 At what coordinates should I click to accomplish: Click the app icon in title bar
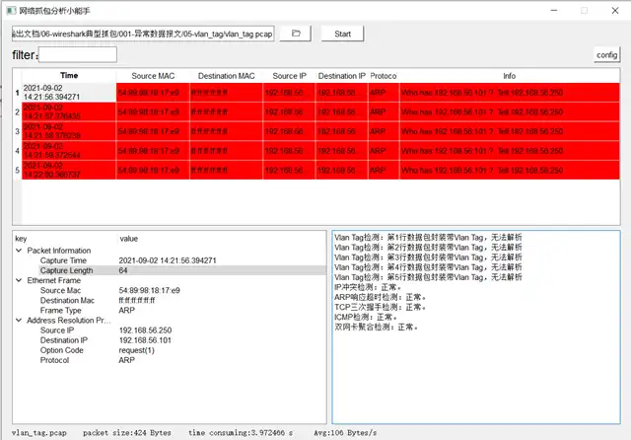coord(10,9)
